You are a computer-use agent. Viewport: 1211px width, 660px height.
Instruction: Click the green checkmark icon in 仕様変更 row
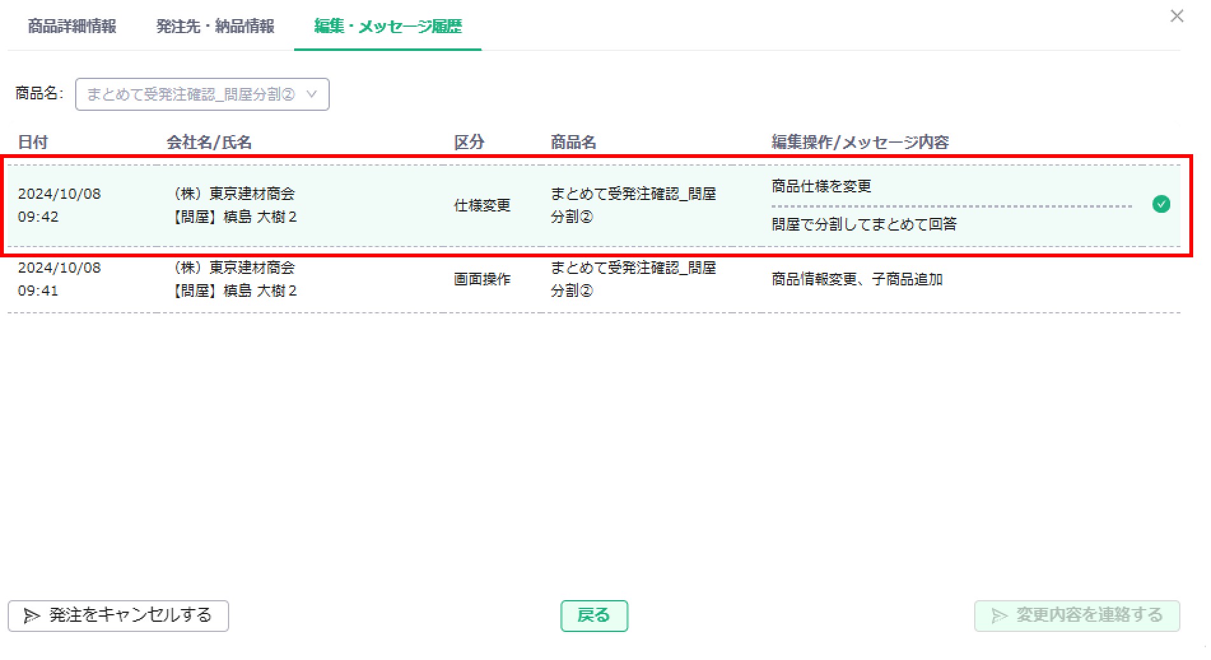coord(1161,204)
